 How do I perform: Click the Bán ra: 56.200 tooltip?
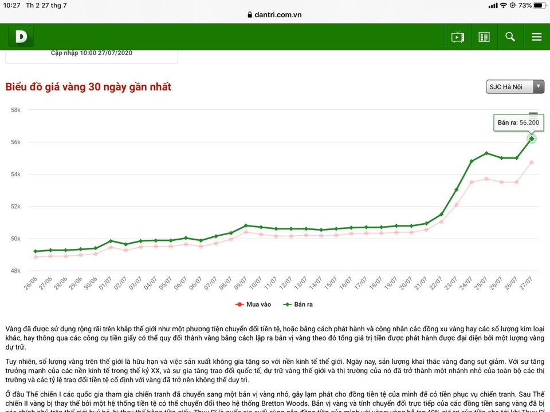[518, 122]
